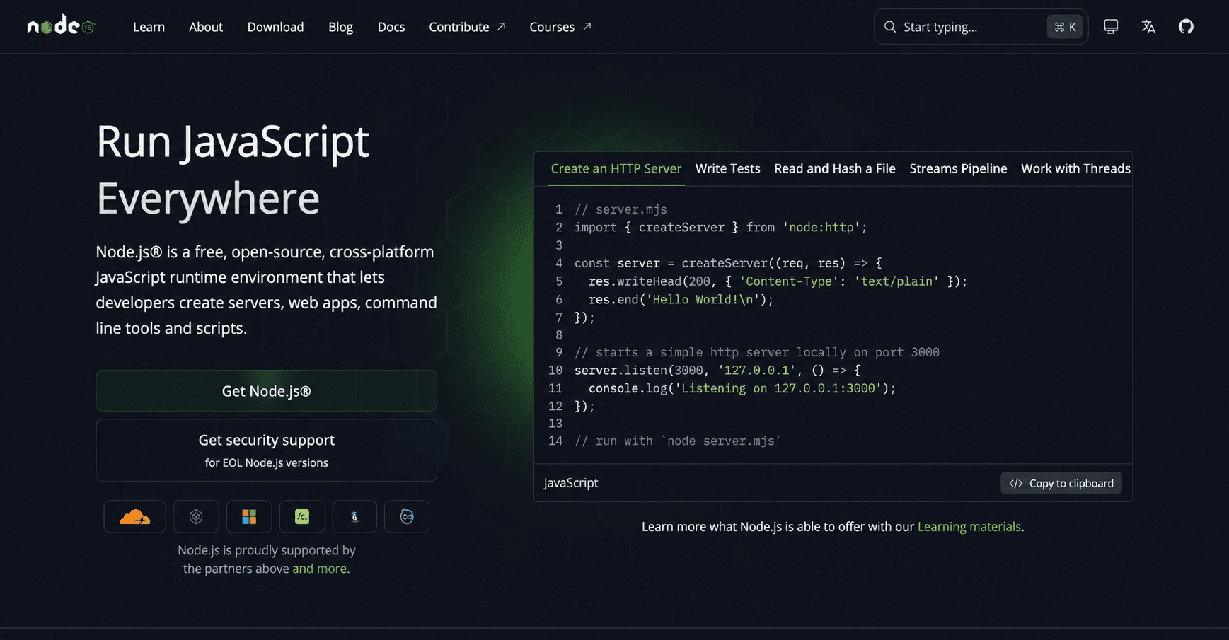
Task: Click line number 14 in the code gutter
Action: [555, 441]
